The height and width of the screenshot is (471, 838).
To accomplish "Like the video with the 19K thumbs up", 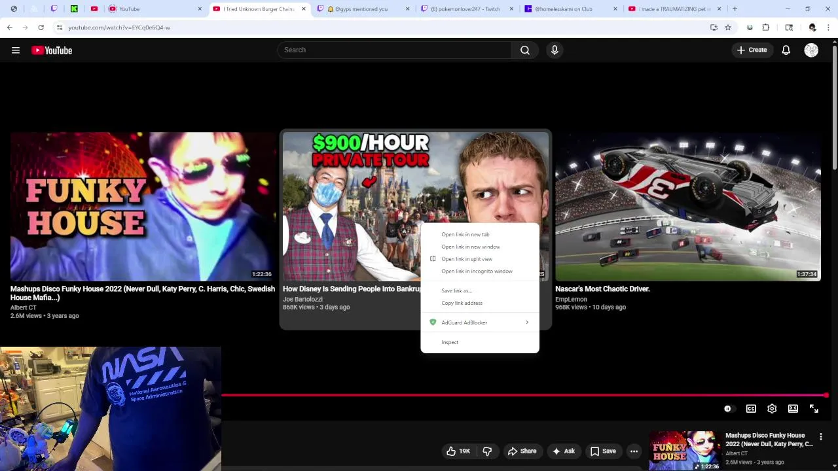I will [x=458, y=451].
